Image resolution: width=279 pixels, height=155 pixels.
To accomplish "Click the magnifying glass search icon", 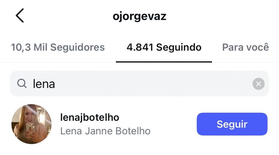I will [22, 84].
